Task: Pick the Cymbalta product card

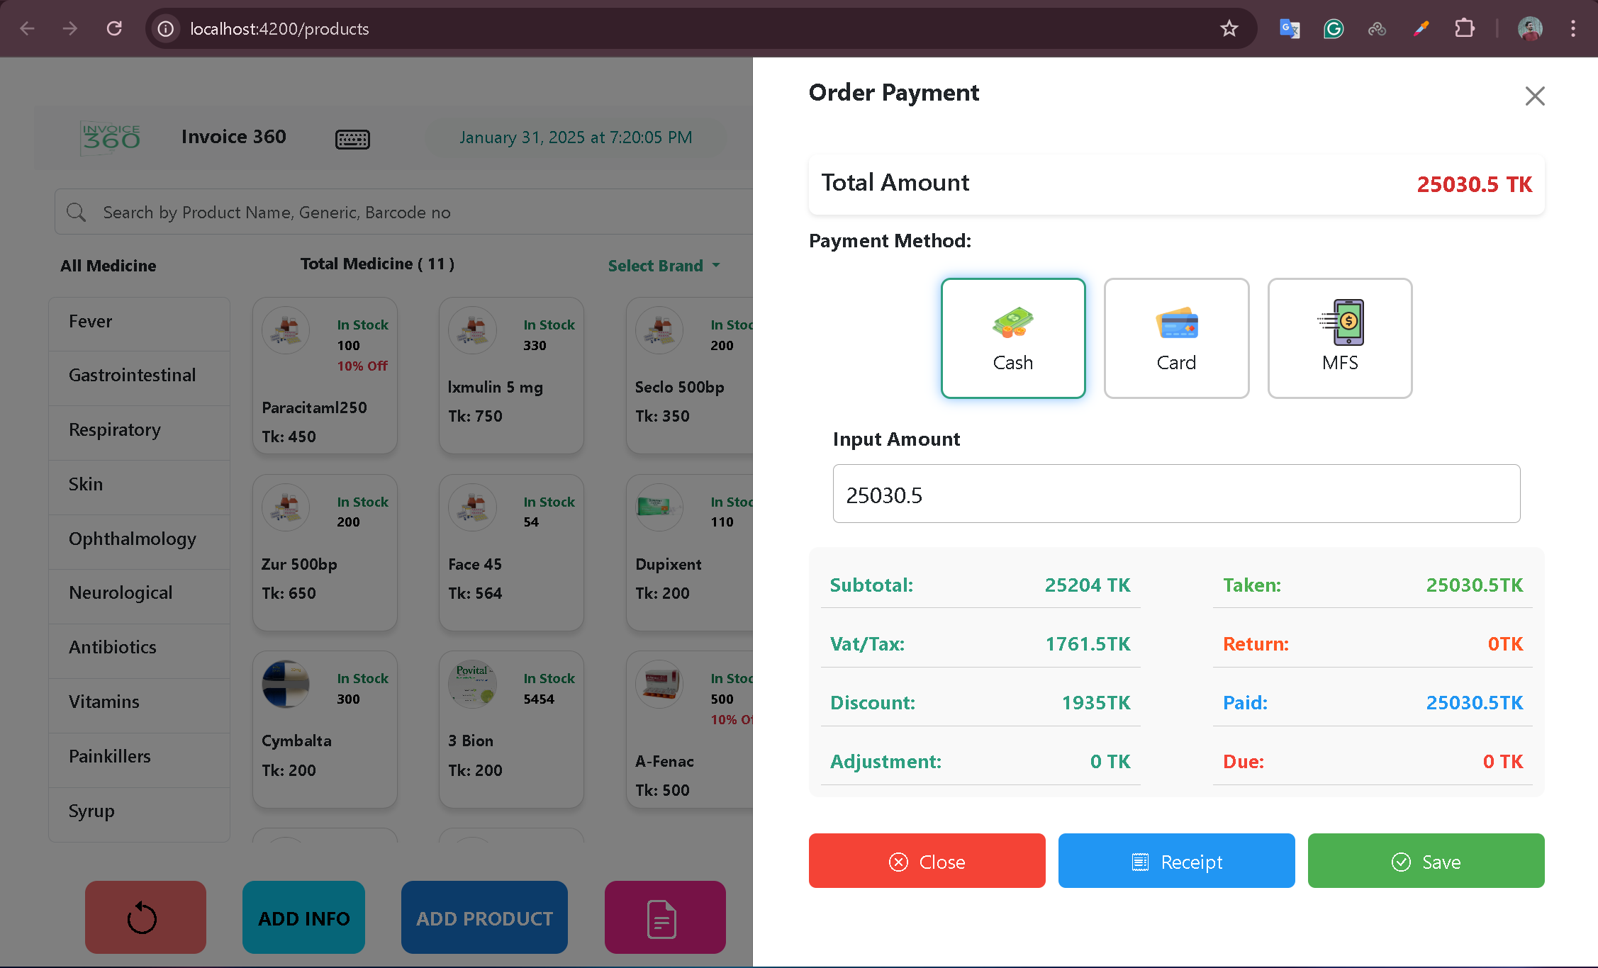Action: [x=325, y=730]
